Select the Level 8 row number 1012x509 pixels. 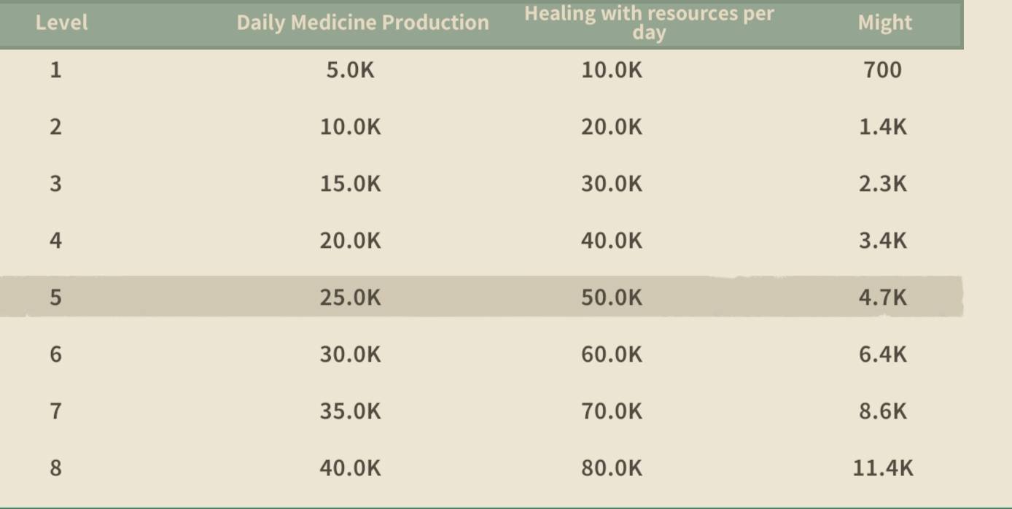click(55, 468)
